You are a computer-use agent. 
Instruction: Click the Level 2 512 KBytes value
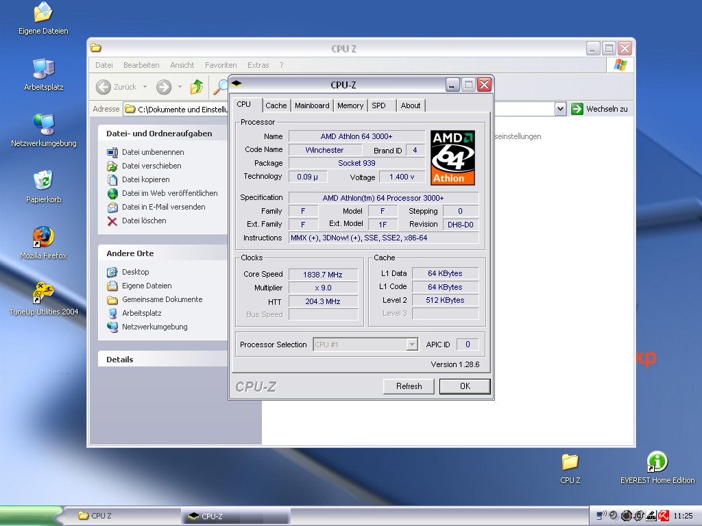pyautogui.click(x=445, y=300)
